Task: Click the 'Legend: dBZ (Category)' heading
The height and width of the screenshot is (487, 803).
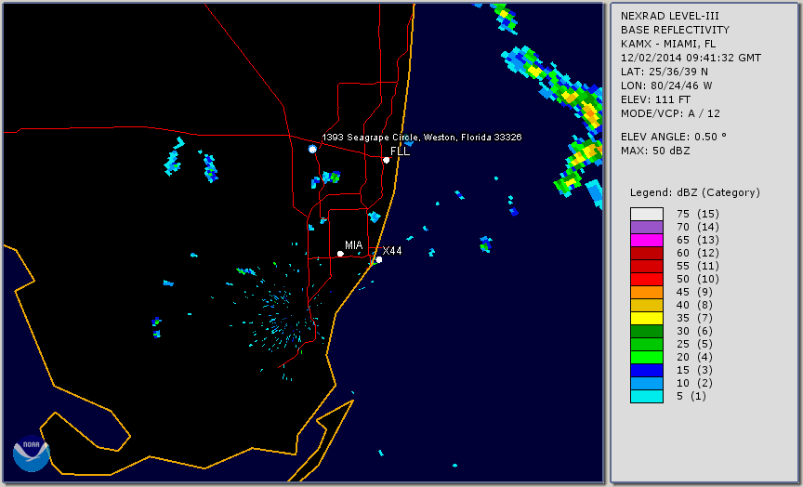Action: 695,192
